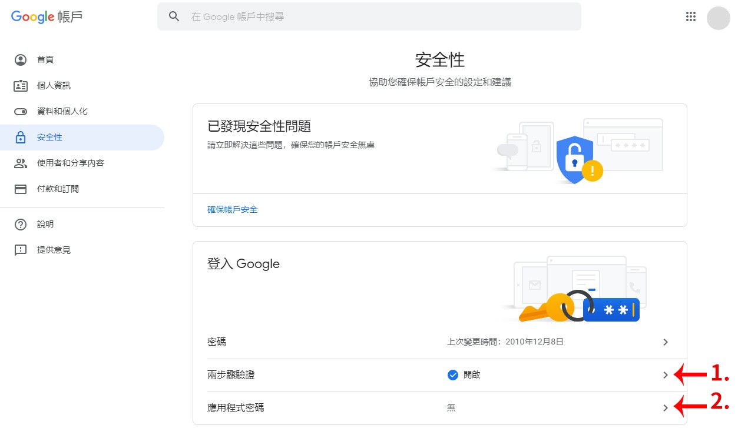Expand the 應用程式密碼 row chevron
Viewport: 738px width, 435px height.
(666, 408)
